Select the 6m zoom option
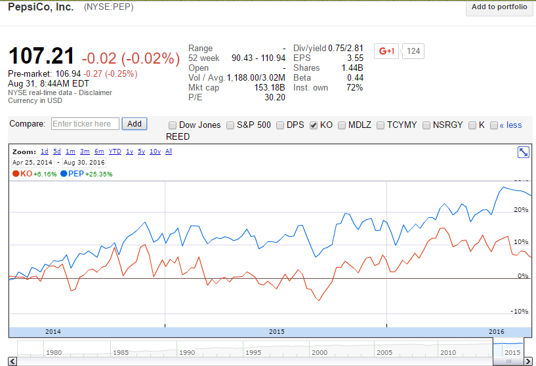This screenshot has height=366, width=536. (x=99, y=152)
